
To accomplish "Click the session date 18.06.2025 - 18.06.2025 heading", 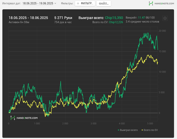I will point(28,18).
